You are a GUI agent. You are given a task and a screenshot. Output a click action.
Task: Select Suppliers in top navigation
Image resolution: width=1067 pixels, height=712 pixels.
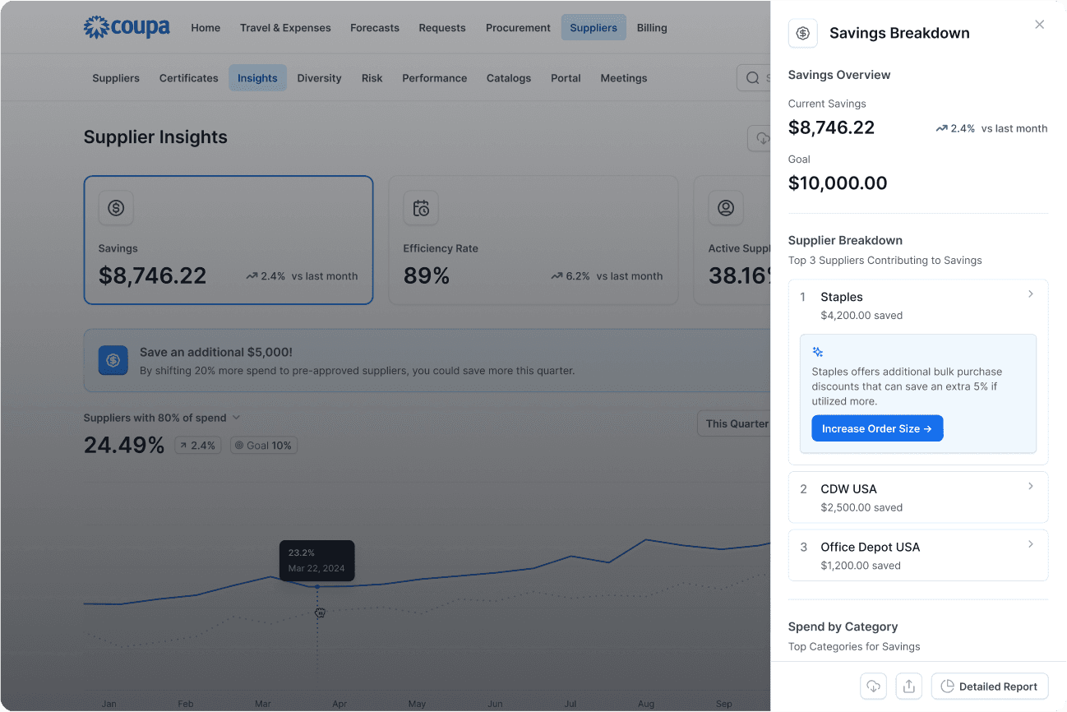coord(594,28)
